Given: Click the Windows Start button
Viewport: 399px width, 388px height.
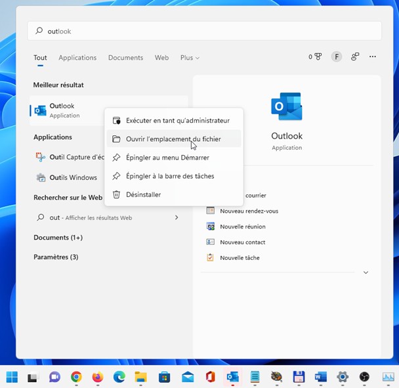Looking at the screenshot, I should click(12, 377).
